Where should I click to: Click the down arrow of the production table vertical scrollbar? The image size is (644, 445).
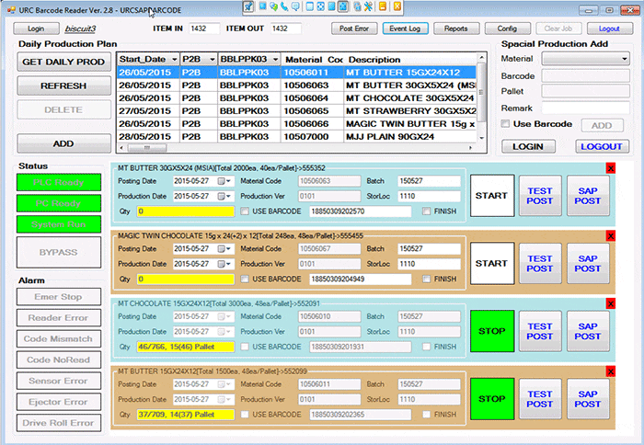[481, 138]
